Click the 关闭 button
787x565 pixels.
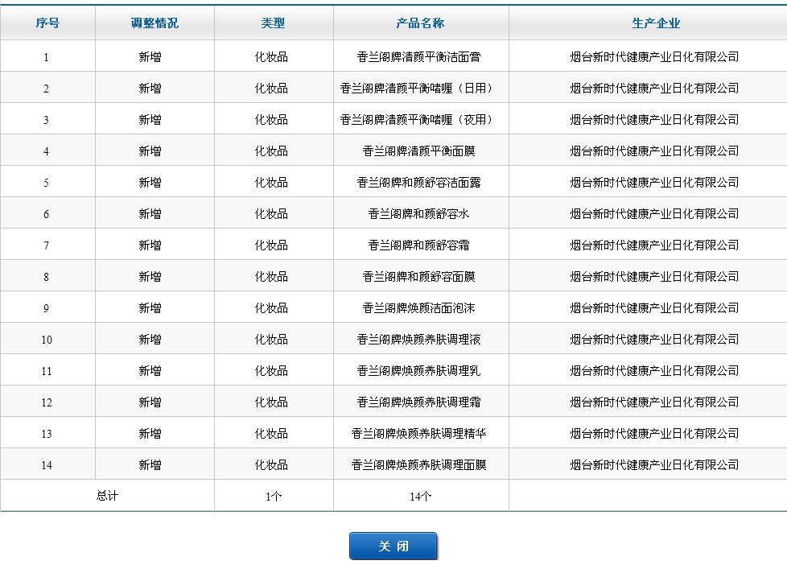(x=393, y=546)
